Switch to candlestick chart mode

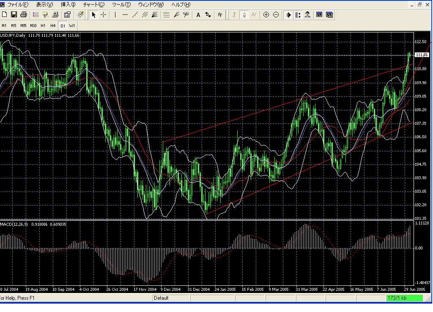pos(244,15)
